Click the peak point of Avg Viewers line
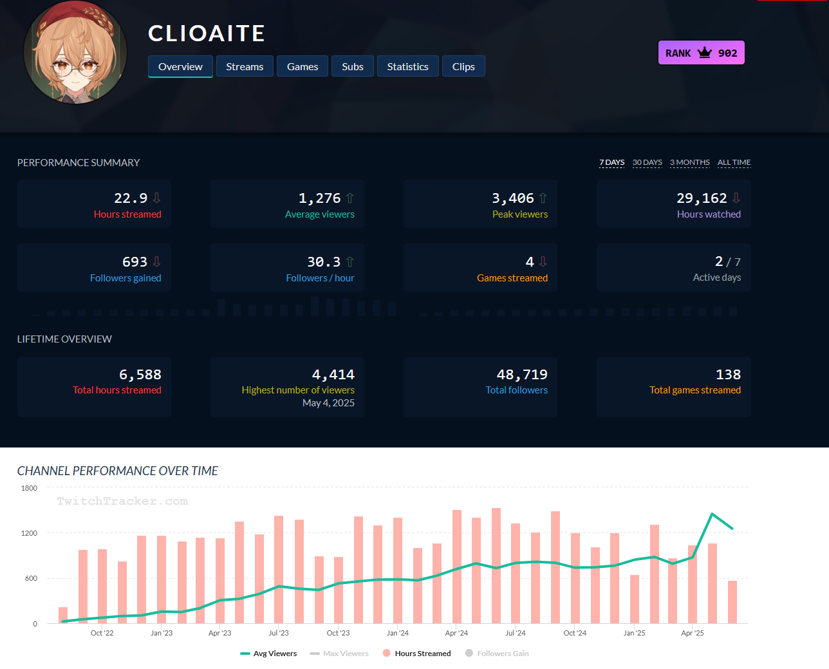The image size is (829, 669). point(712,514)
